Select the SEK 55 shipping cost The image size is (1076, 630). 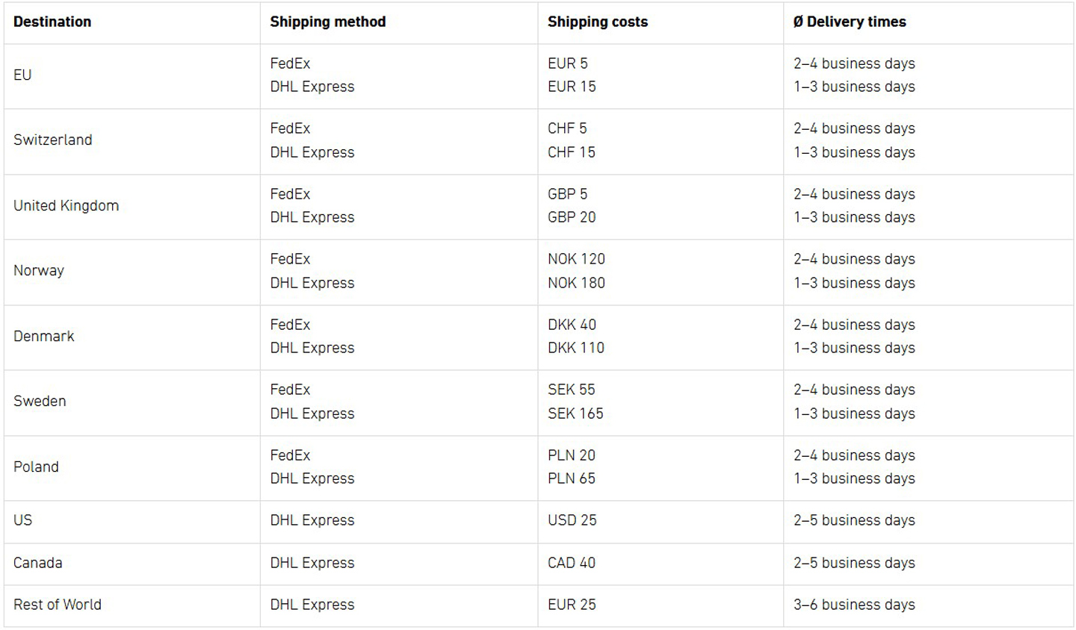[571, 390]
